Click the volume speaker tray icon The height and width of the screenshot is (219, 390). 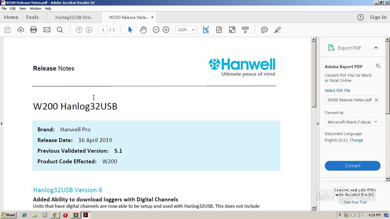coord(353,215)
